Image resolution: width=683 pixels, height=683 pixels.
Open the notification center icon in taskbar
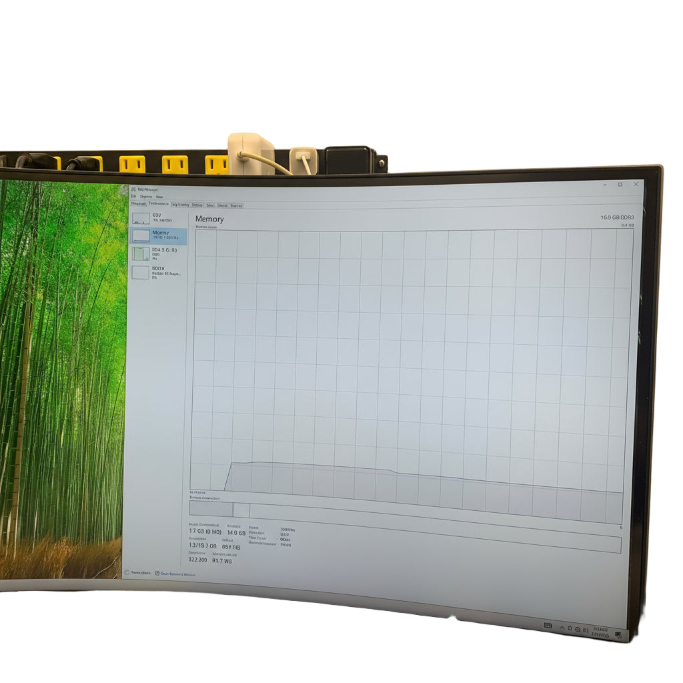[619, 634]
